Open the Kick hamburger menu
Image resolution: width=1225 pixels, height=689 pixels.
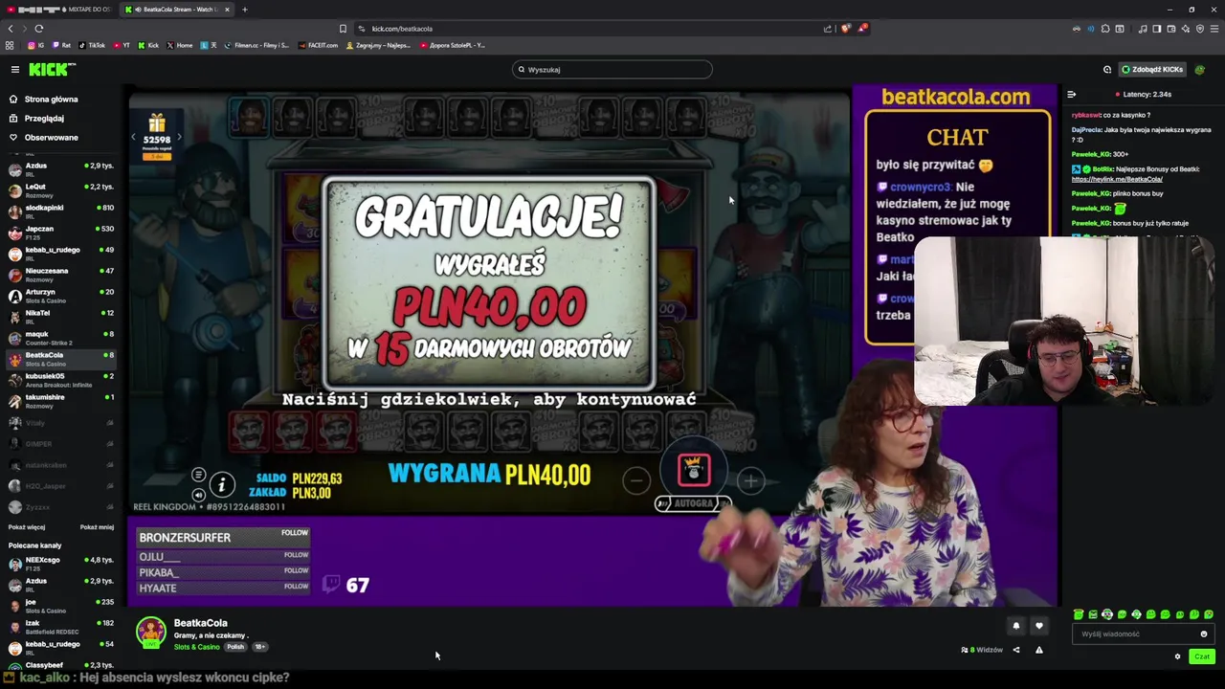tap(15, 70)
